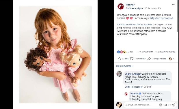The height and width of the screenshot is (109, 179).
Task: View the post reactions emoji summary
Action: tap(121, 52)
